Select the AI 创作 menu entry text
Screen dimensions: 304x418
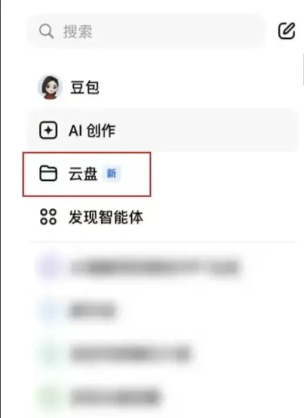point(92,130)
